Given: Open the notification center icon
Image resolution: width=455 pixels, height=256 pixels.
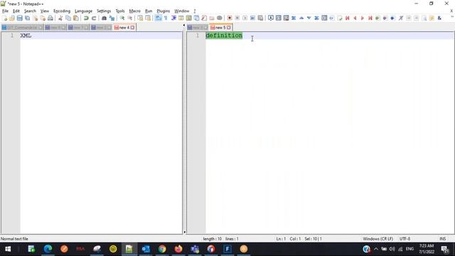Looking at the screenshot, I should (x=444, y=249).
